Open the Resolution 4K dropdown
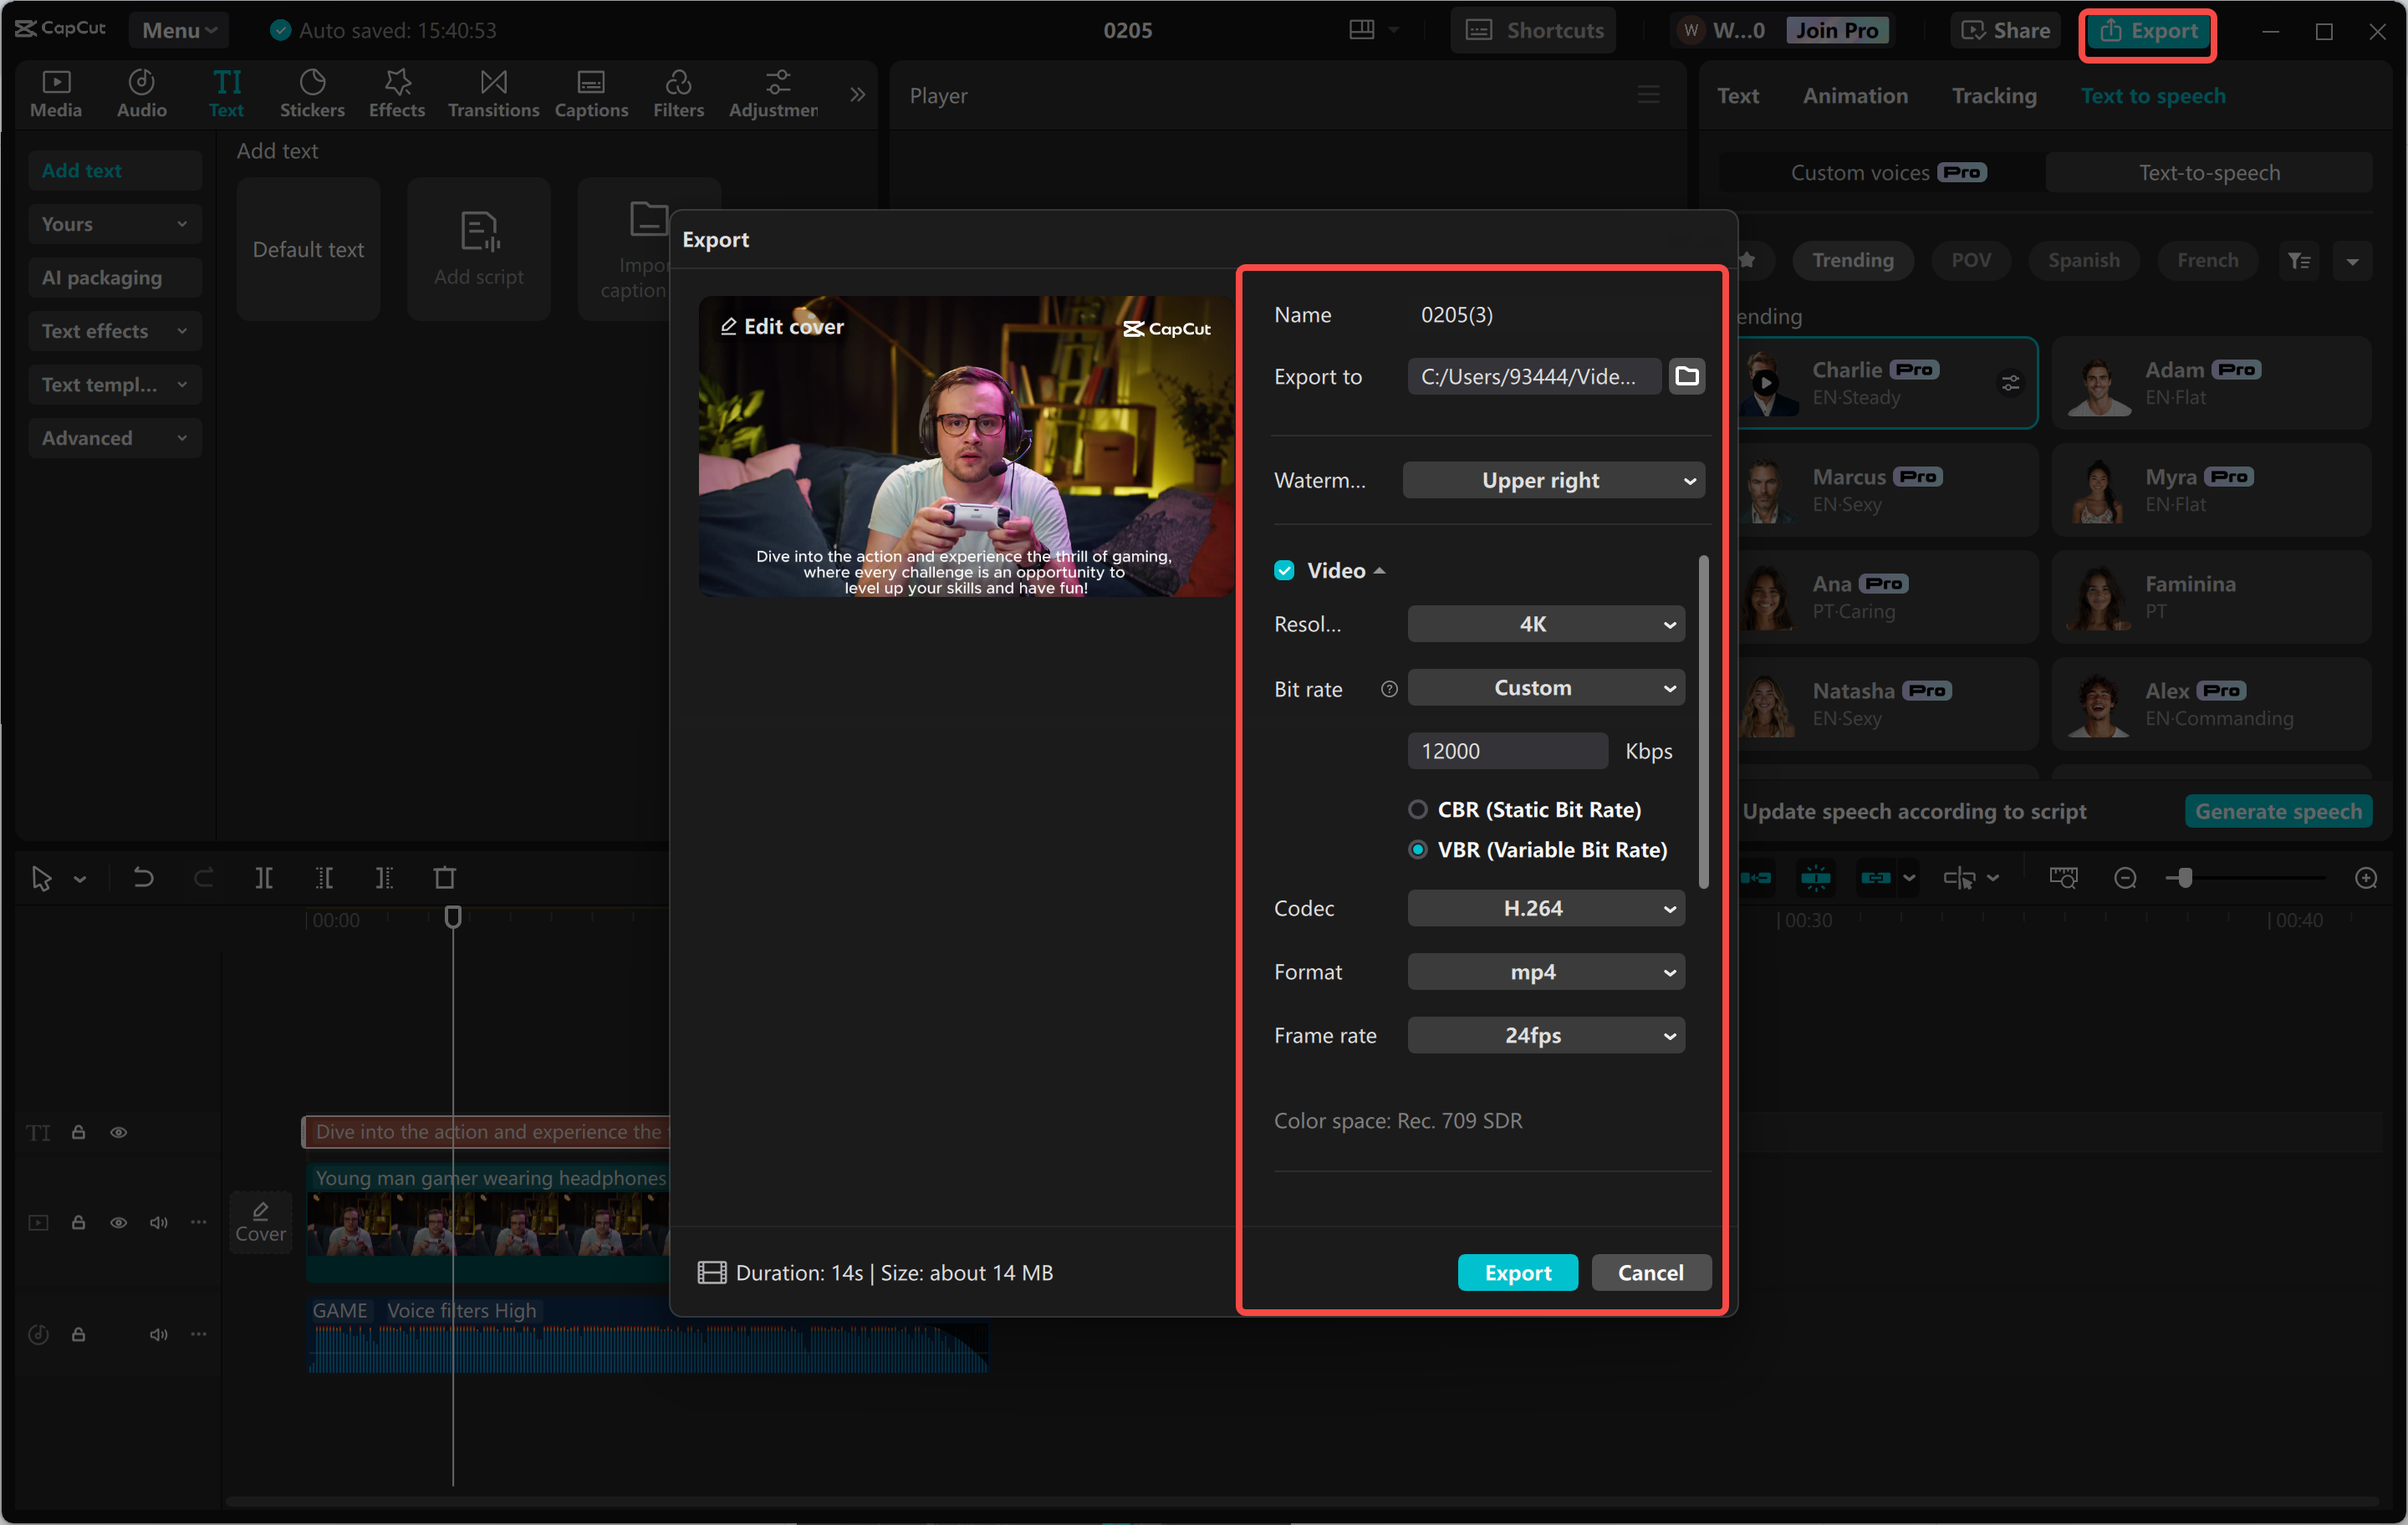The image size is (2408, 1525). tap(1545, 624)
